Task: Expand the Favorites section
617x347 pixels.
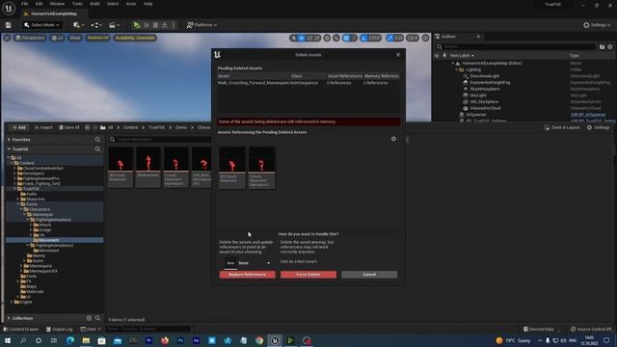Action: point(9,140)
